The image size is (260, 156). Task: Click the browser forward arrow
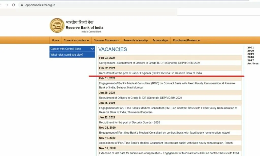coord(7,5)
